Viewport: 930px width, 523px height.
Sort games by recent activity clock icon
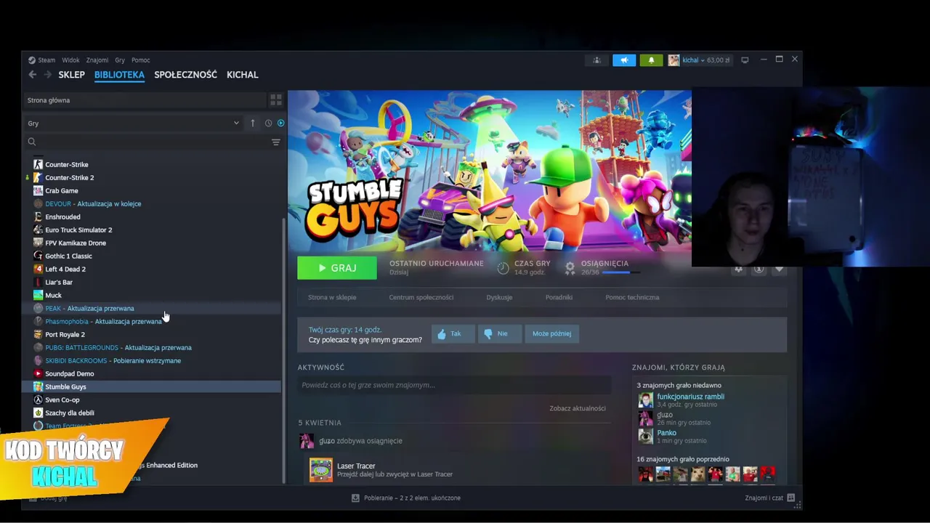point(268,123)
